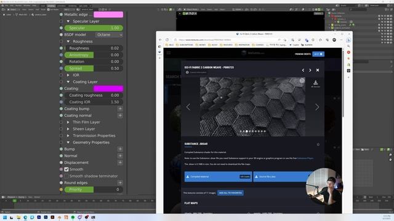Open the timeline Marker menu

click(x=37, y=197)
